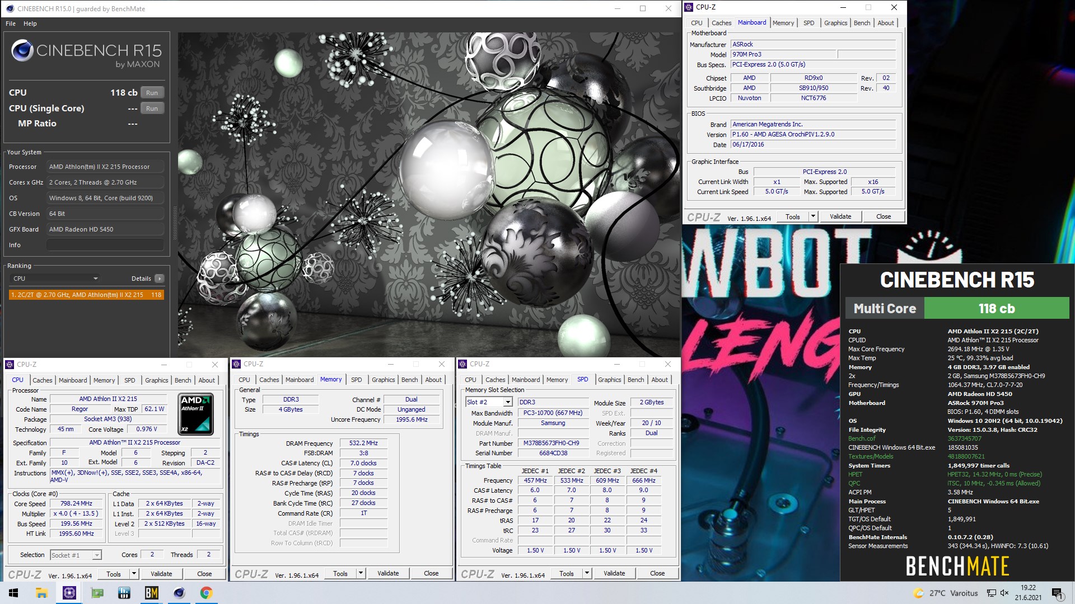Screen dimensions: 1075x604
Task: Open Mainboard tab in CPU-Z SPD window
Action: coord(526,380)
